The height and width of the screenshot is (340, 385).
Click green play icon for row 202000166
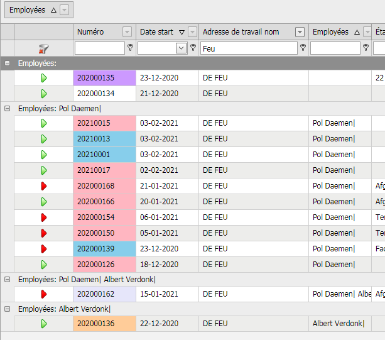[x=44, y=202]
